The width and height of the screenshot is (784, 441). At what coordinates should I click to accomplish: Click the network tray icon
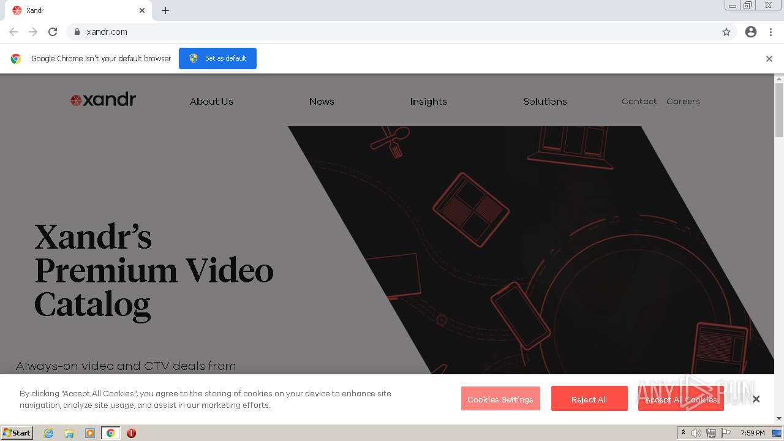(x=711, y=433)
